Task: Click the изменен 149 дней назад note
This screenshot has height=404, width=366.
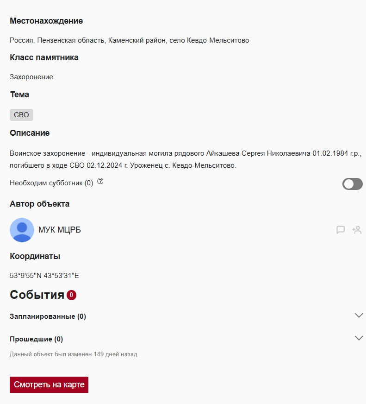Action: pos(74,354)
